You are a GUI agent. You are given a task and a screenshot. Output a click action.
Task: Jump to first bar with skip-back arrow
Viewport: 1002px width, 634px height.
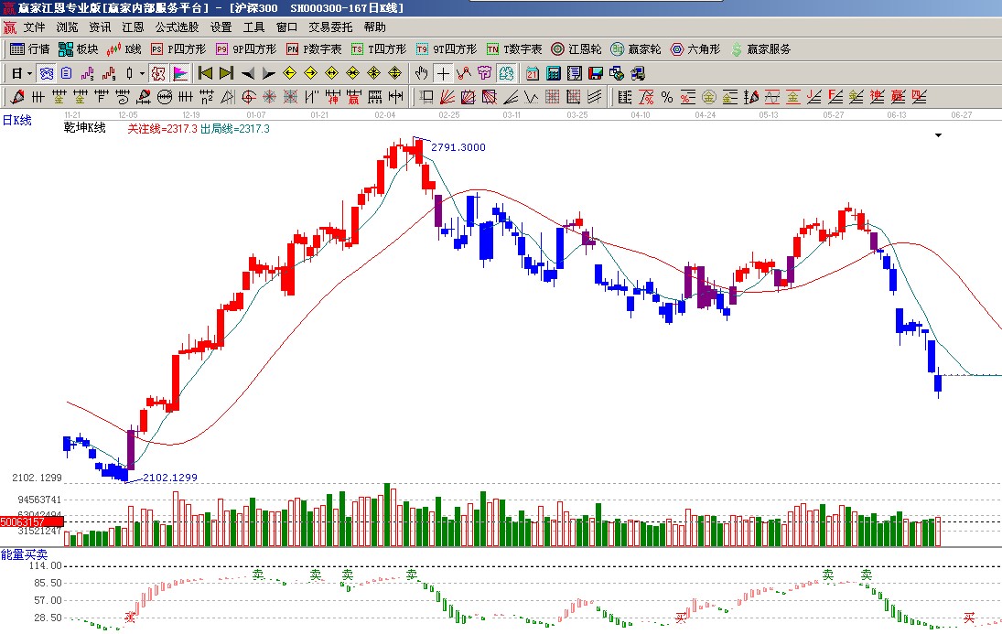coord(205,73)
